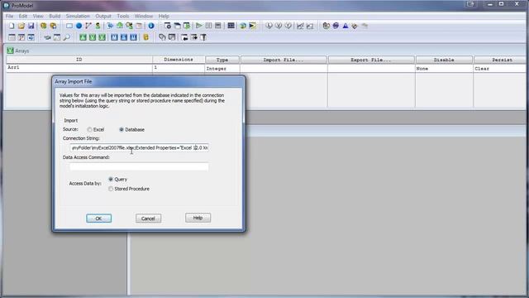Viewport: 529px width, 298px height.
Task: Click the Integer type cell
Action: pyautogui.click(x=222, y=69)
